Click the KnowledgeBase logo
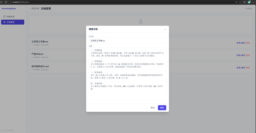The height and width of the screenshot is (133, 256). point(9,9)
